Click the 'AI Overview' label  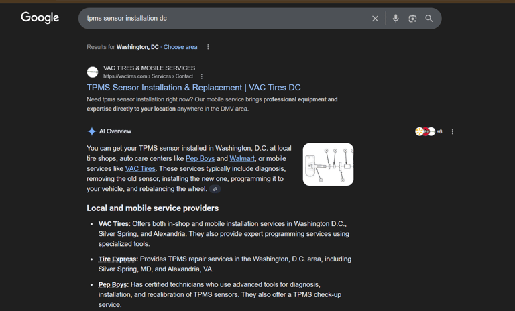[115, 131]
